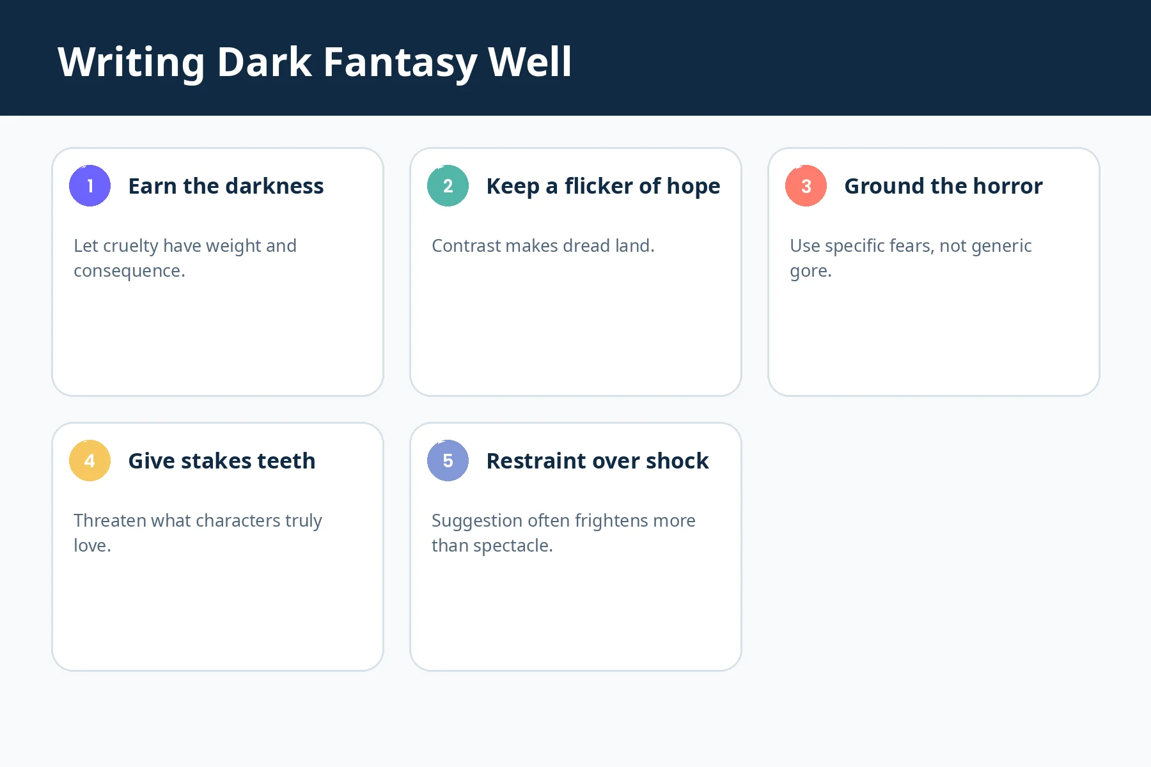Click text 'Let cruelty have weight and consequence.'

click(x=185, y=258)
